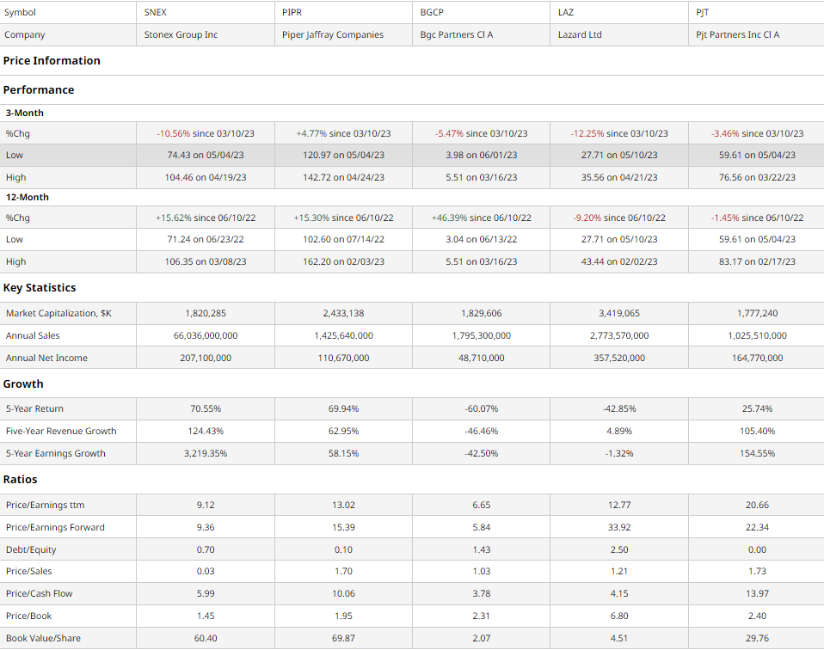Image resolution: width=824 pixels, height=650 pixels.
Task: Click SNEX 3-month change -10.56%
Action: pyautogui.click(x=174, y=133)
